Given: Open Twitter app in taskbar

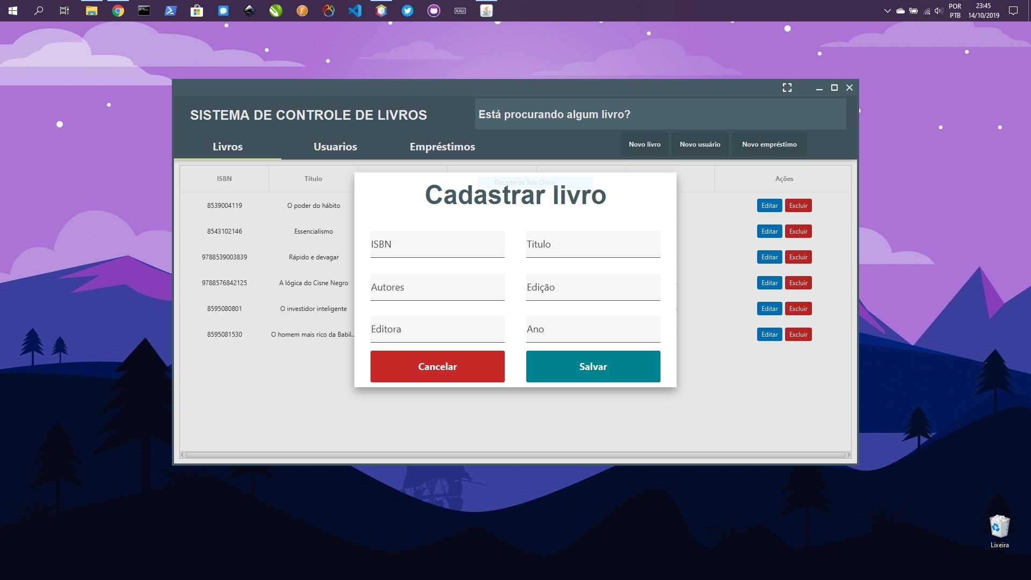Looking at the screenshot, I should [x=408, y=11].
